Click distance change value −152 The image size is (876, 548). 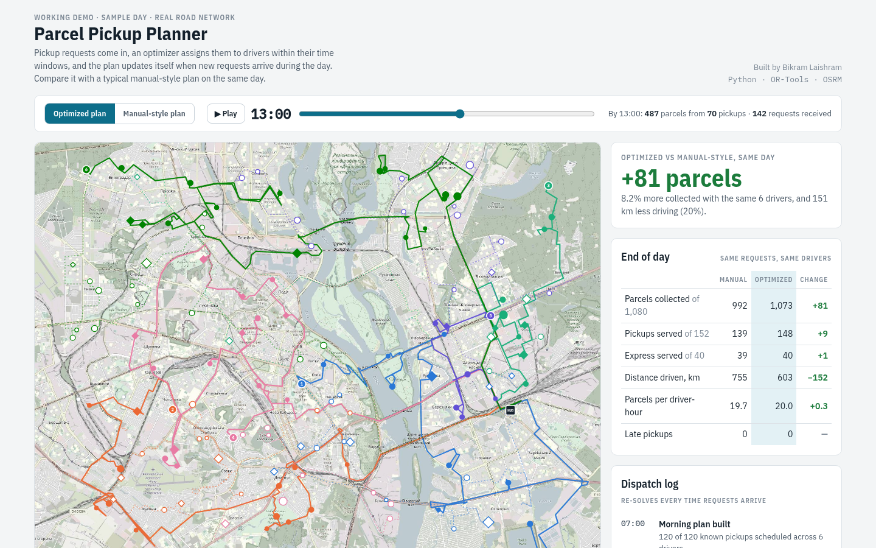click(x=818, y=378)
